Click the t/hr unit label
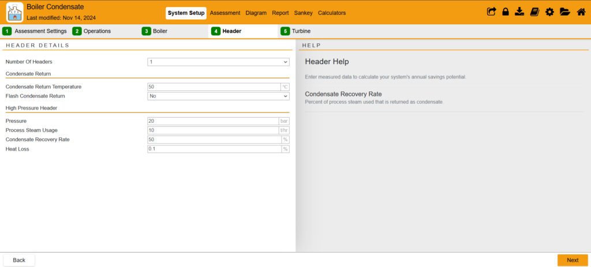591x267 pixels. click(x=284, y=130)
